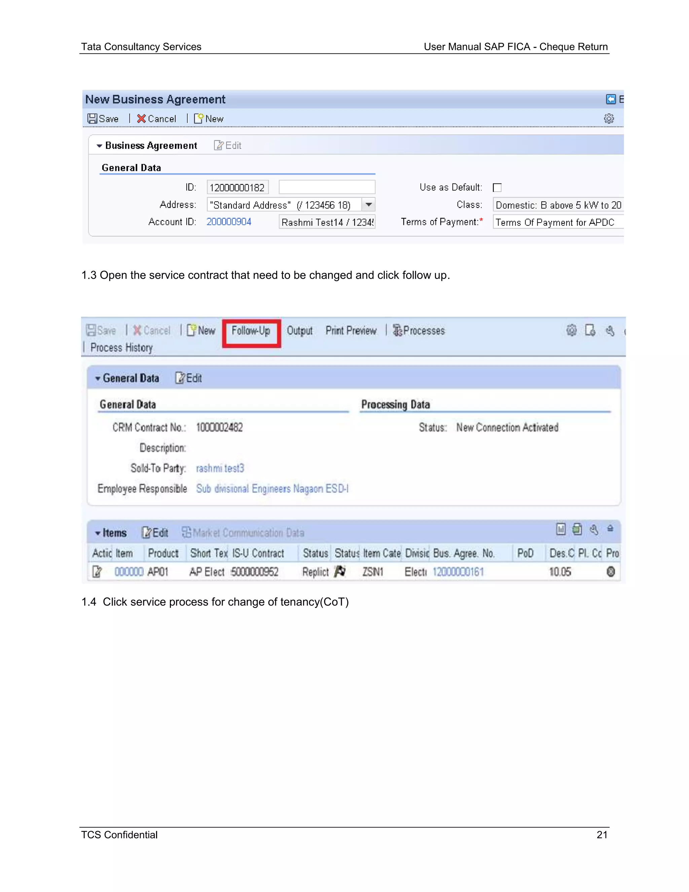689x892 pixels.
Task: Click New in the service contract toolbar
Action: (x=201, y=331)
